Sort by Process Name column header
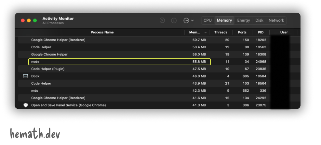 (x=102, y=32)
